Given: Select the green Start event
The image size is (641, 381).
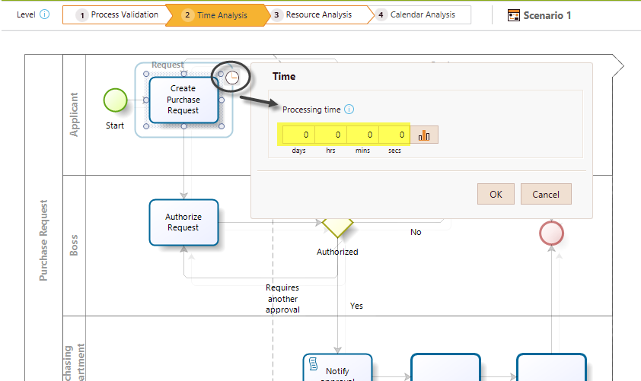Looking at the screenshot, I should tap(115, 100).
